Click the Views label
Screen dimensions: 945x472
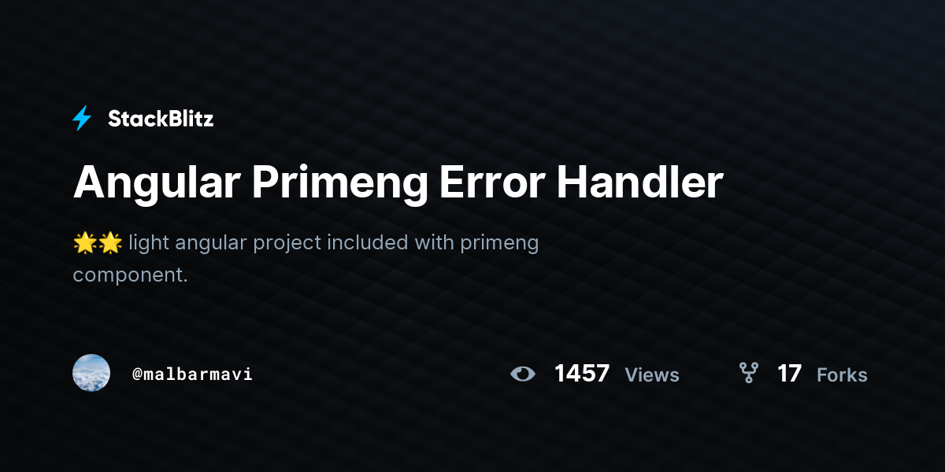652,375
